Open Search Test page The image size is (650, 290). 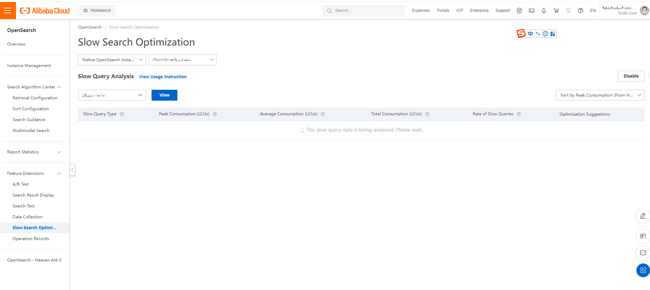pos(24,206)
